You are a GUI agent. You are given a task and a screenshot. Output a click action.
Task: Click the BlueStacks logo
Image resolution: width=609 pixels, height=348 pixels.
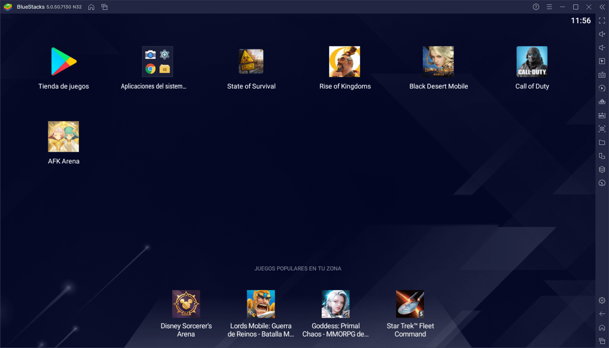click(8, 7)
